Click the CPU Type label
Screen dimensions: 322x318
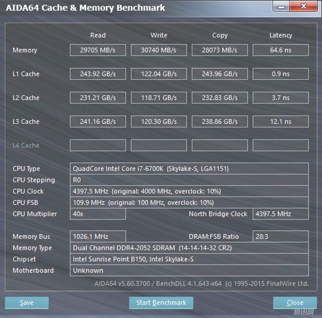click(26, 169)
